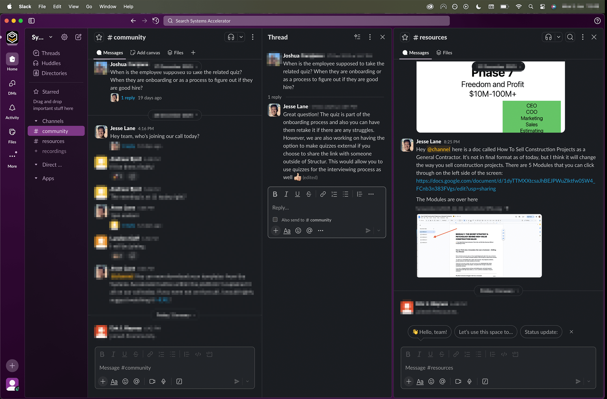Open community huddle options dropdown arrow
This screenshot has width=607, height=399.
(x=241, y=37)
